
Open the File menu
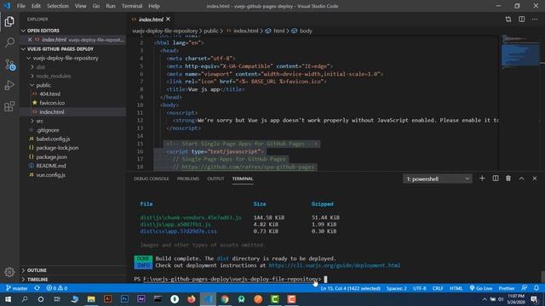point(20,6)
